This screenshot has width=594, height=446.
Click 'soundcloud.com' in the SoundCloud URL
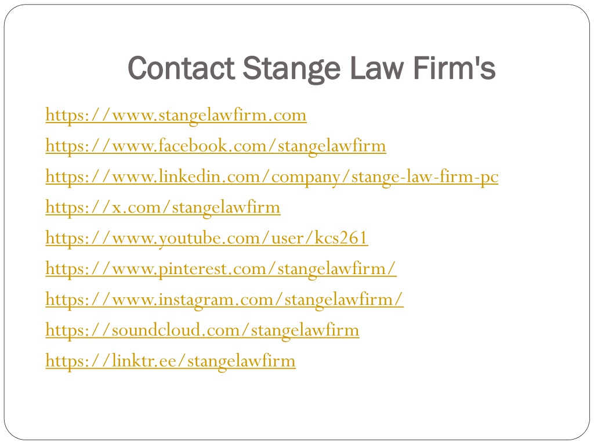click(176, 330)
